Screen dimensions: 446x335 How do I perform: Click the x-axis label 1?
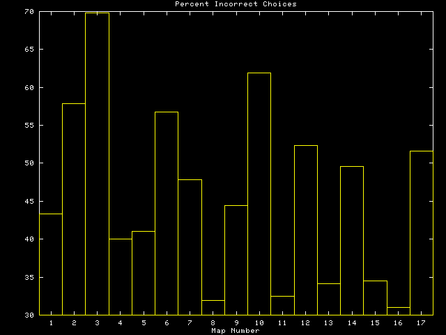coord(51,322)
